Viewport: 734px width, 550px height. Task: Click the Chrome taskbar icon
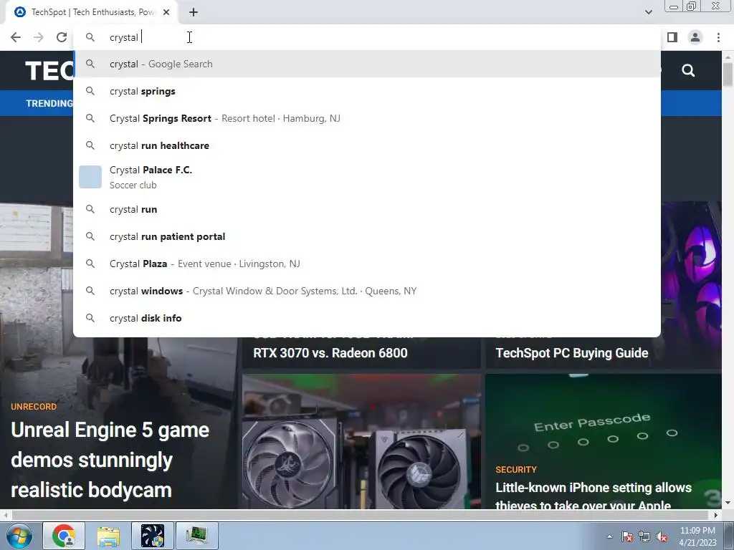pos(64,536)
